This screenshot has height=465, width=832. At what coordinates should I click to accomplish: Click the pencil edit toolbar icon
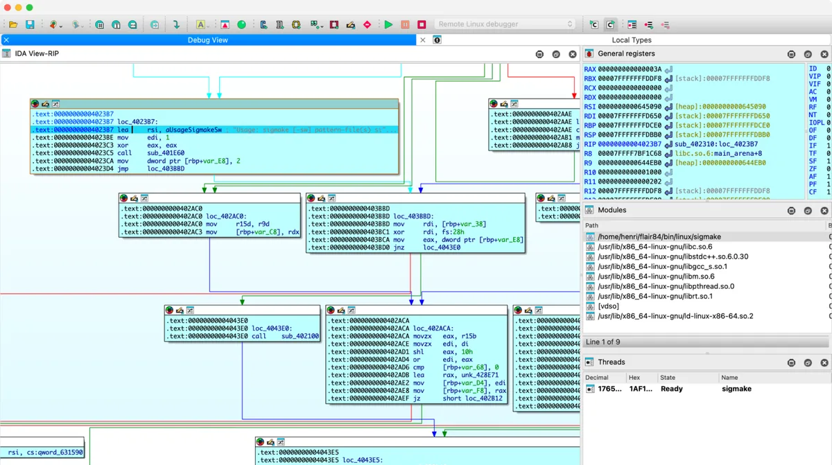coord(351,24)
